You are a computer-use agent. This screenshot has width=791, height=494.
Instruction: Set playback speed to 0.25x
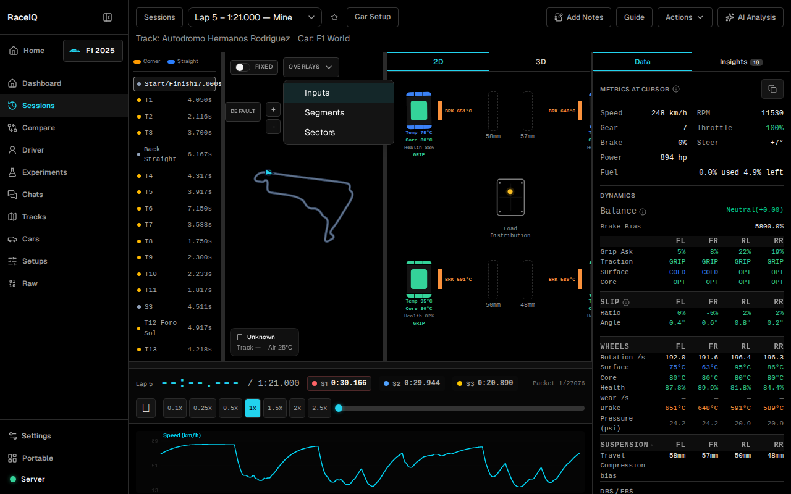point(203,408)
